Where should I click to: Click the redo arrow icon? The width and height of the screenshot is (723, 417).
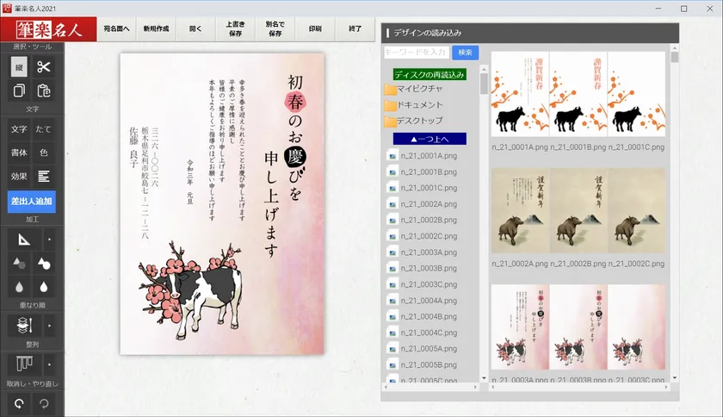click(44, 402)
